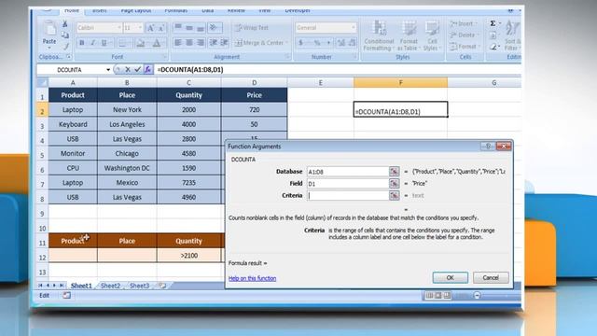The height and width of the screenshot is (336, 597).
Task: Click the formula bar input
Action: [x=338, y=70]
